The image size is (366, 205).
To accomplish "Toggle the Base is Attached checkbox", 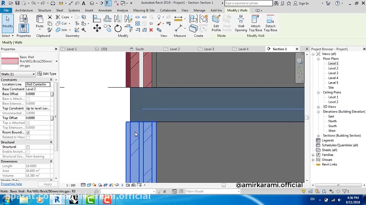I will pyautogui.click(x=28, y=99).
